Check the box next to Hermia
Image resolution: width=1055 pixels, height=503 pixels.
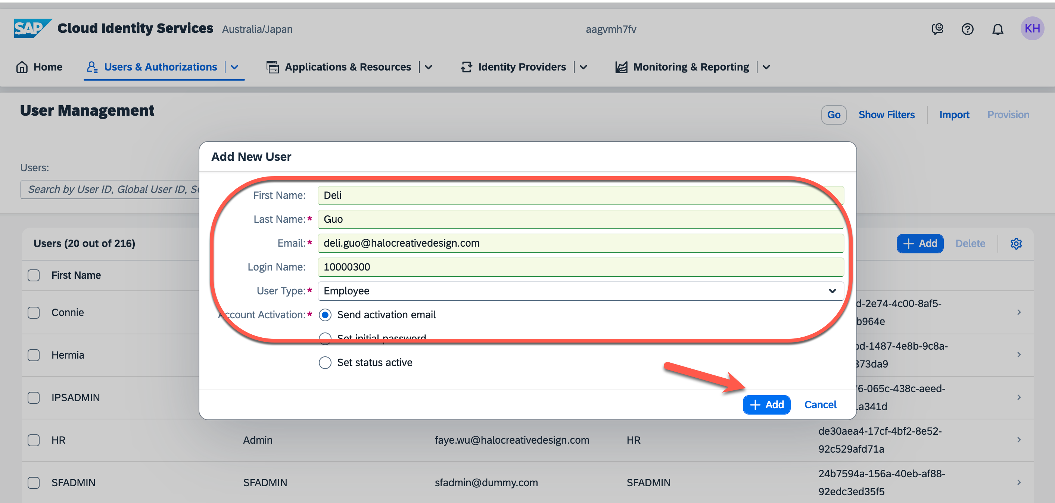34,355
